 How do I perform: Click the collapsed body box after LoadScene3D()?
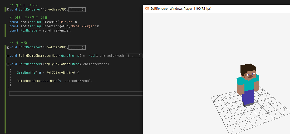[77, 47]
